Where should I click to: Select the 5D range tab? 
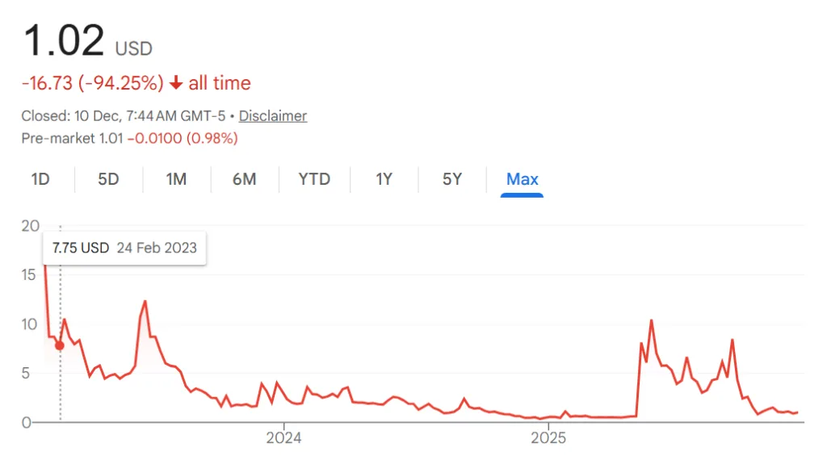click(x=108, y=179)
